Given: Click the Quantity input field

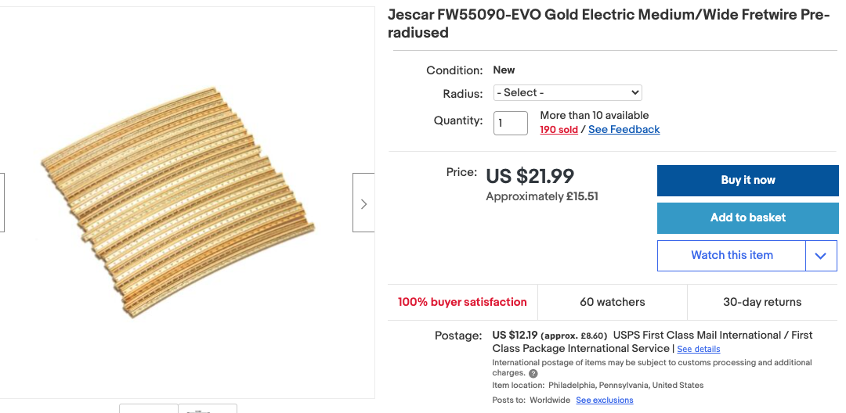Looking at the screenshot, I should point(510,123).
